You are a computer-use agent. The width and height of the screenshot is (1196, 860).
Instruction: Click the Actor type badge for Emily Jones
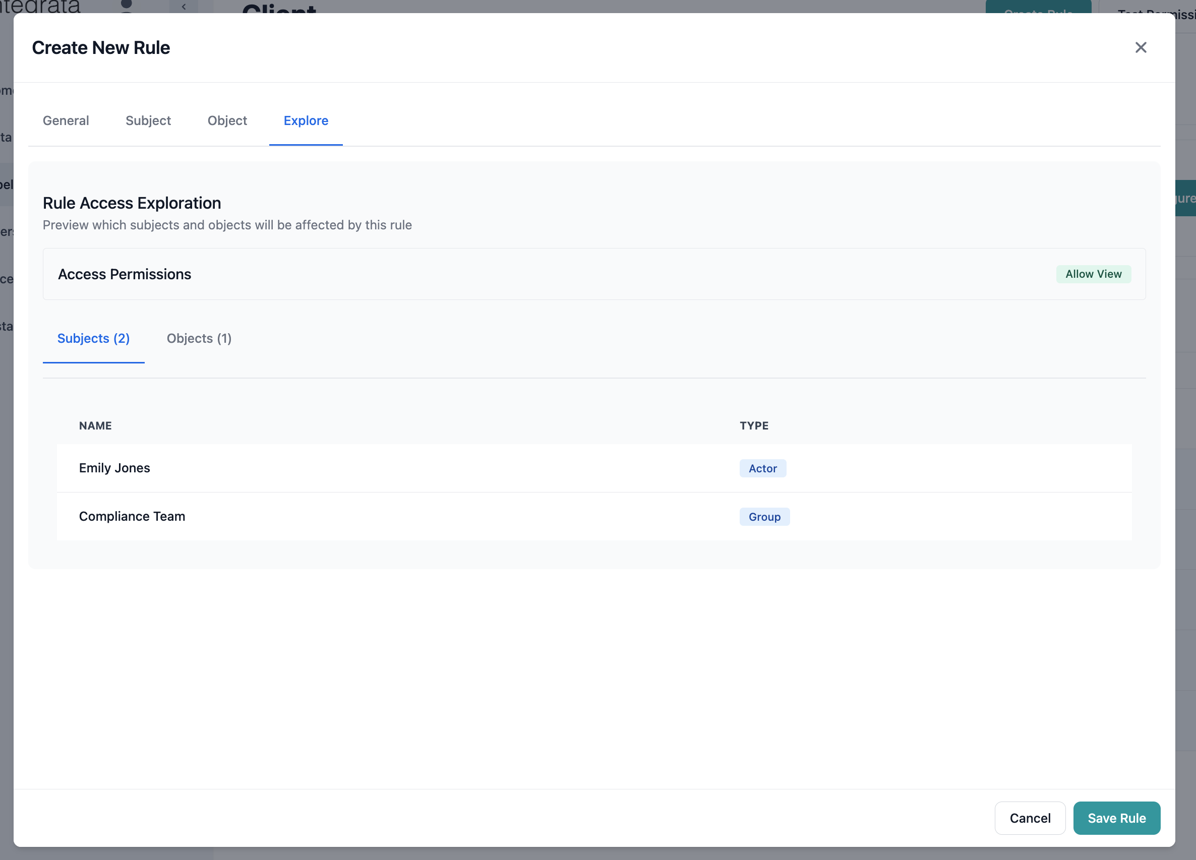(762, 468)
